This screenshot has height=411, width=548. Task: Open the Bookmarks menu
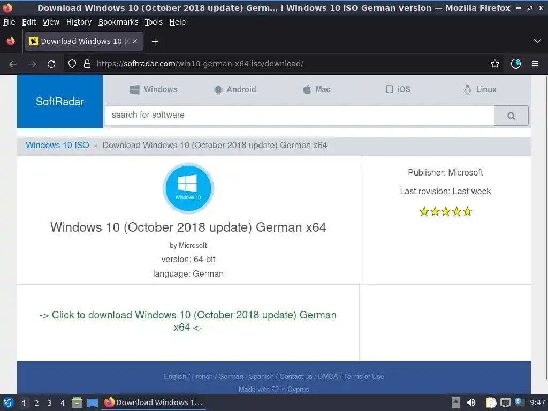click(118, 22)
